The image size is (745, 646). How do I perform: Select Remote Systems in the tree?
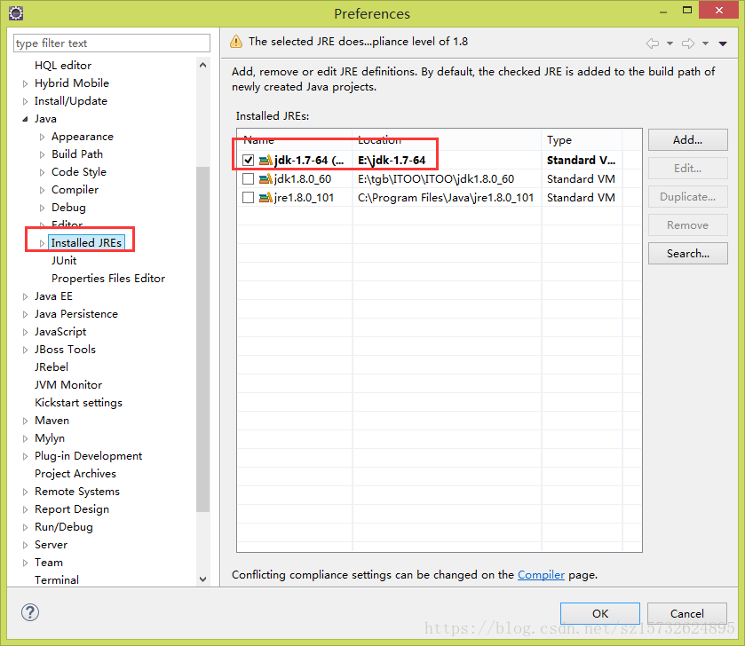point(77,492)
